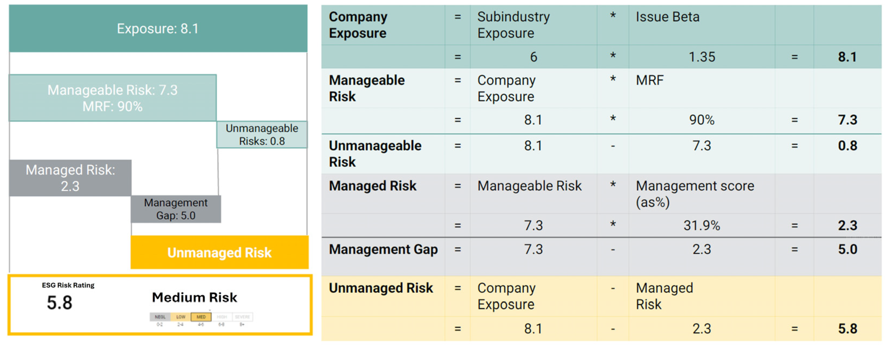Click the yellow Unmanaged Risk bar
886x349 pixels.
pyautogui.click(x=219, y=252)
